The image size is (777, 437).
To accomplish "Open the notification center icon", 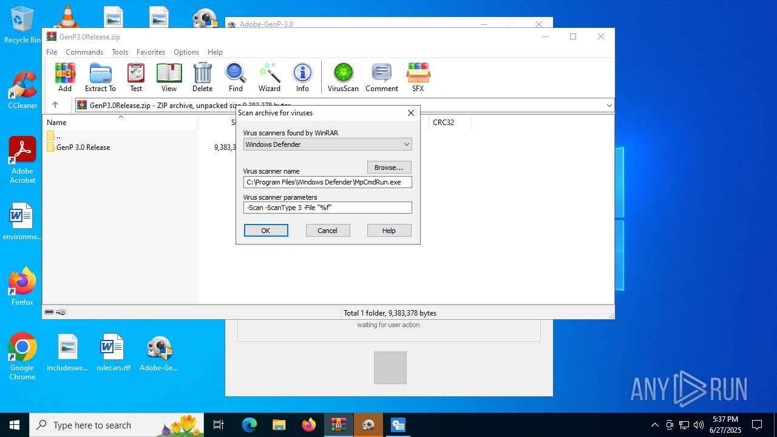I will tap(757, 425).
